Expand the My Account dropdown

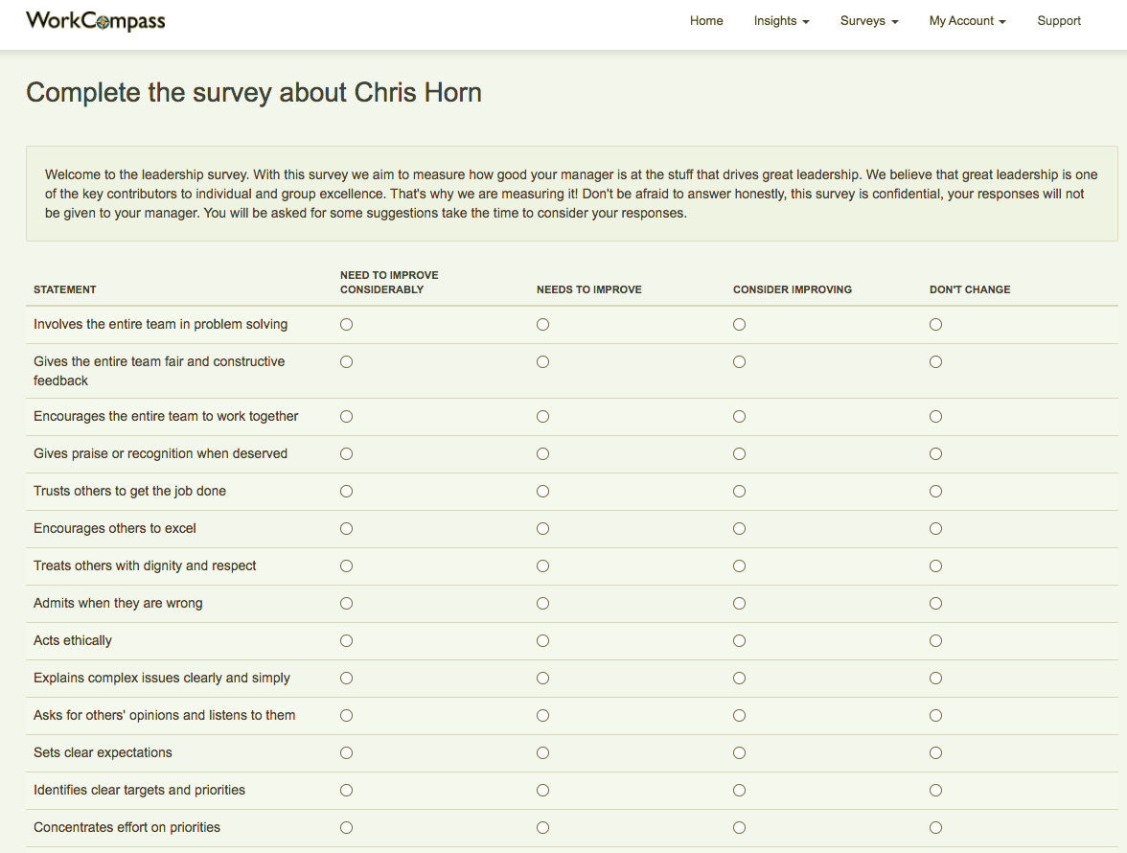click(967, 20)
